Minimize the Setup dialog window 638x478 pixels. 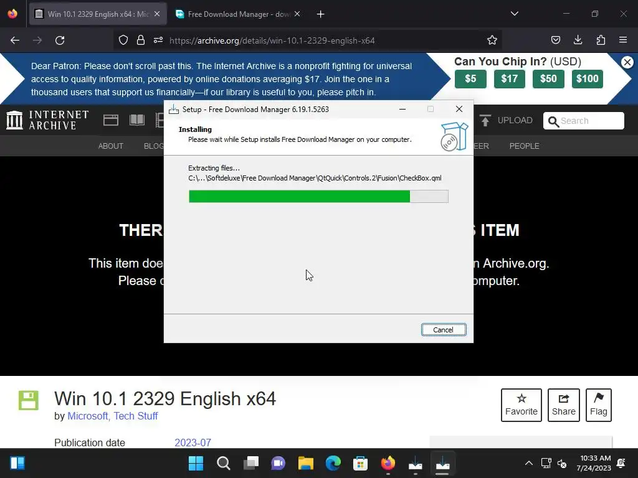pos(402,110)
